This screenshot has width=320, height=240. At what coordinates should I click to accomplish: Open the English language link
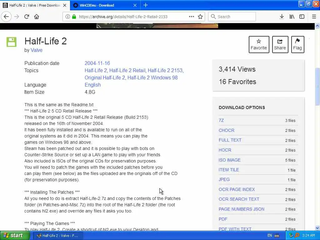pyautogui.click(x=92, y=85)
